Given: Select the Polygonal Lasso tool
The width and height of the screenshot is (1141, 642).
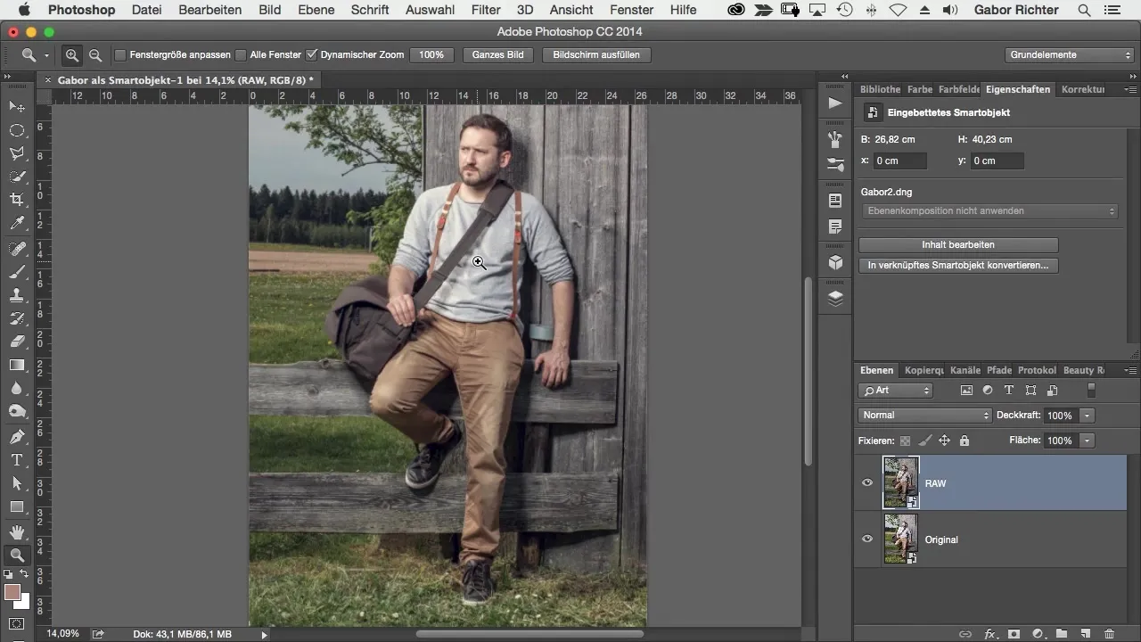Looking at the screenshot, I should coord(17,153).
